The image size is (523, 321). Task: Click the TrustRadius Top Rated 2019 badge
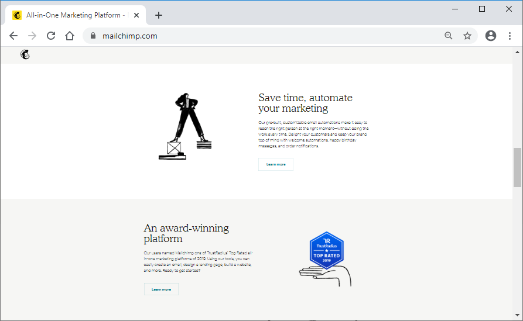pyautogui.click(x=327, y=250)
